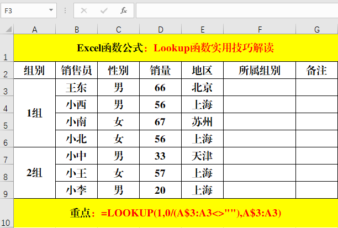
Task: Click the sales value 20
Action: pyautogui.click(x=161, y=190)
